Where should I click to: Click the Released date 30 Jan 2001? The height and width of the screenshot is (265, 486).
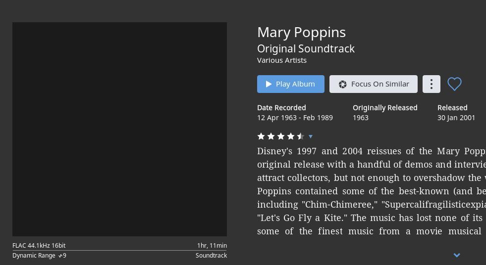(x=456, y=118)
